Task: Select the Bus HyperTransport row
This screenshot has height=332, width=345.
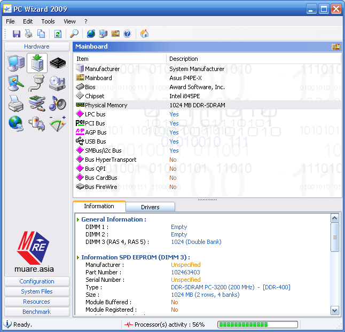Action: pos(207,160)
